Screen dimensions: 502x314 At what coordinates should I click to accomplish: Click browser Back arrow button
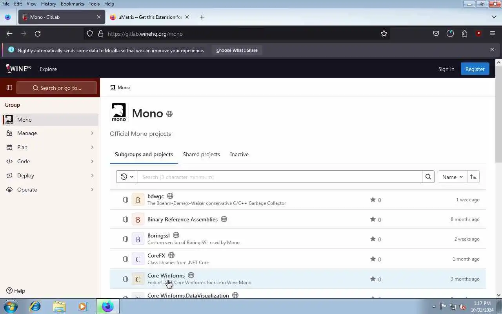pos(9,34)
